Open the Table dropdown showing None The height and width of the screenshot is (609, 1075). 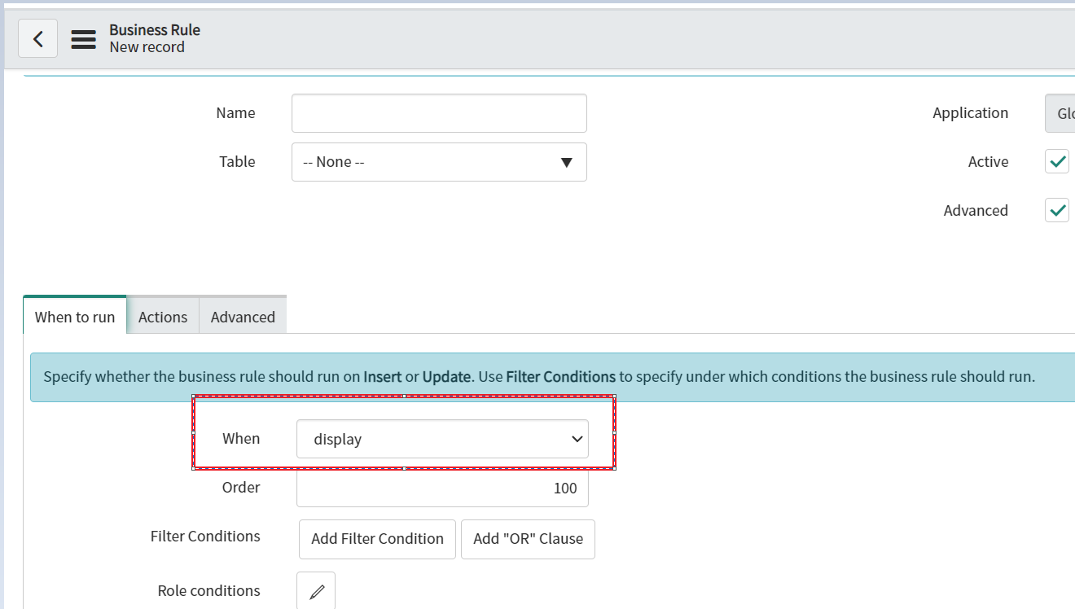coord(439,162)
